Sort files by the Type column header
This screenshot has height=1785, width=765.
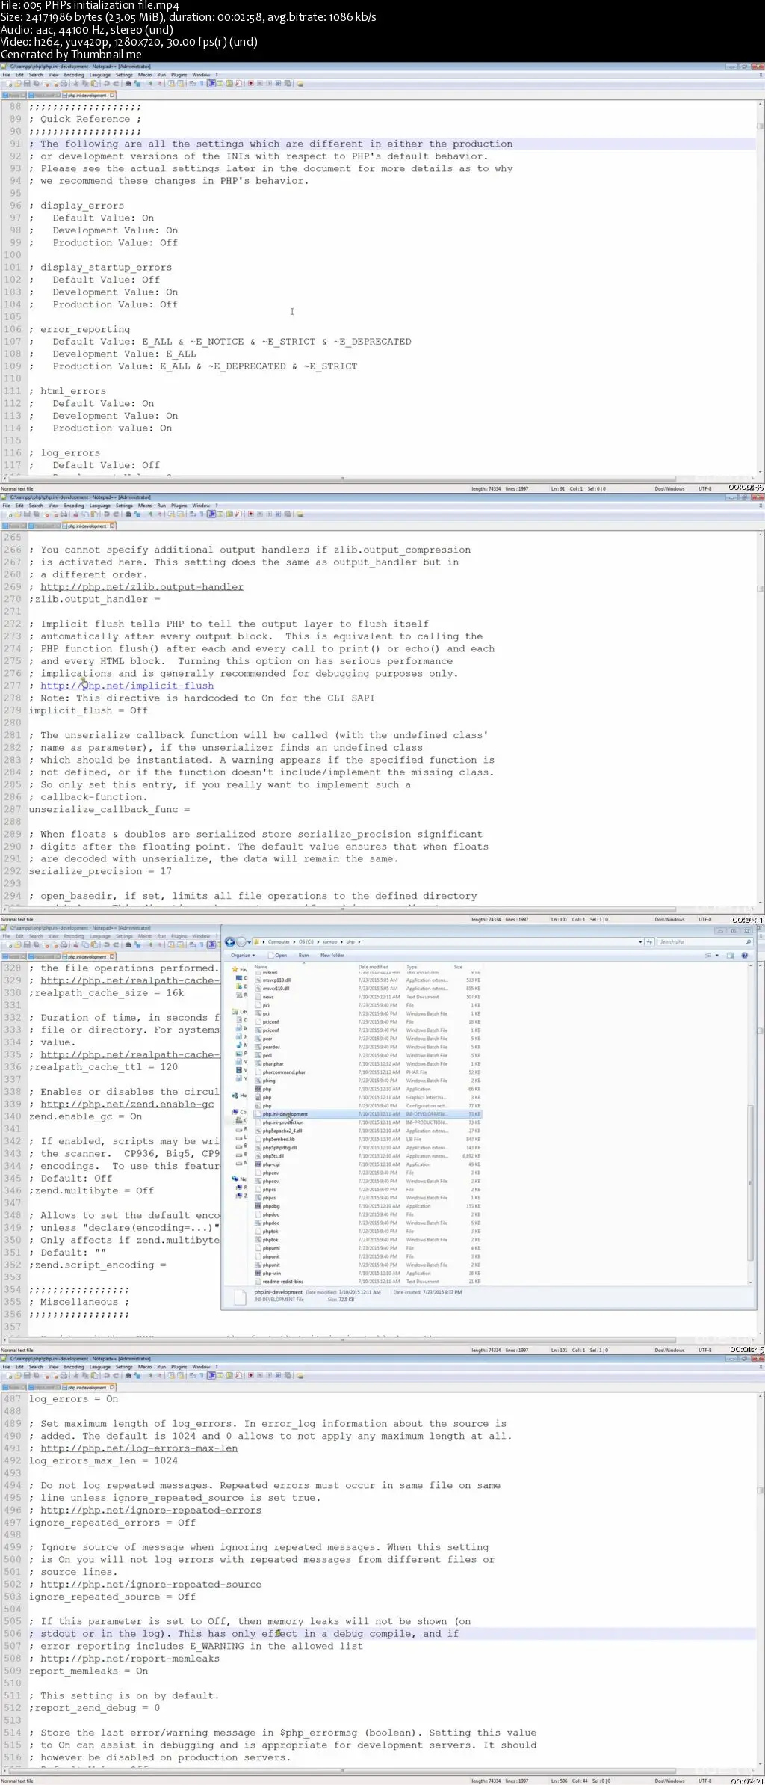pos(412,967)
